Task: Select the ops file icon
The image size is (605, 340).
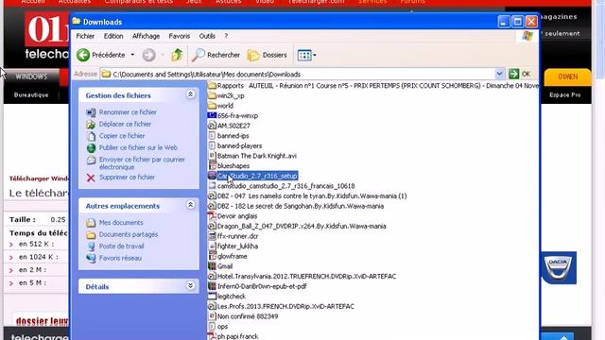Action: [212, 326]
